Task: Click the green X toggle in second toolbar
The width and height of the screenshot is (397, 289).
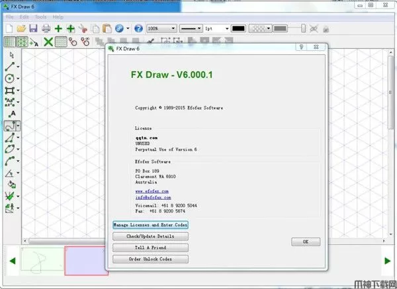Action: 48,42
